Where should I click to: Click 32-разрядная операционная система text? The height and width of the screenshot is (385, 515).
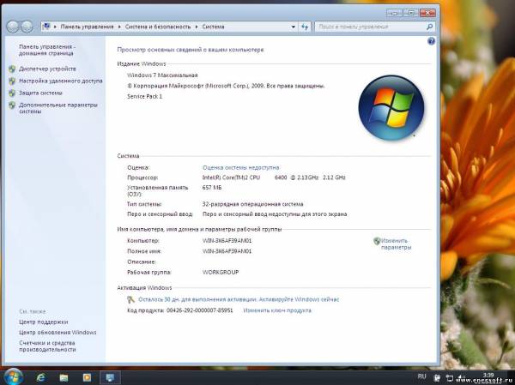[x=252, y=204]
